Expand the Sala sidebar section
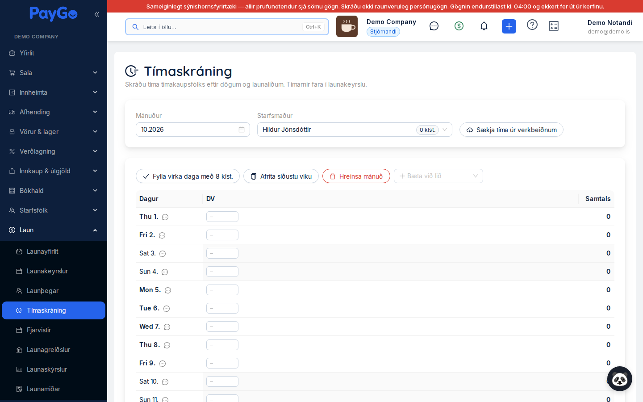 [54, 73]
